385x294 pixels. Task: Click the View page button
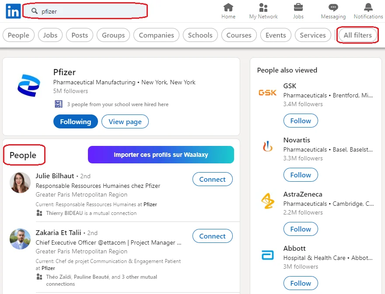[125, 121]
